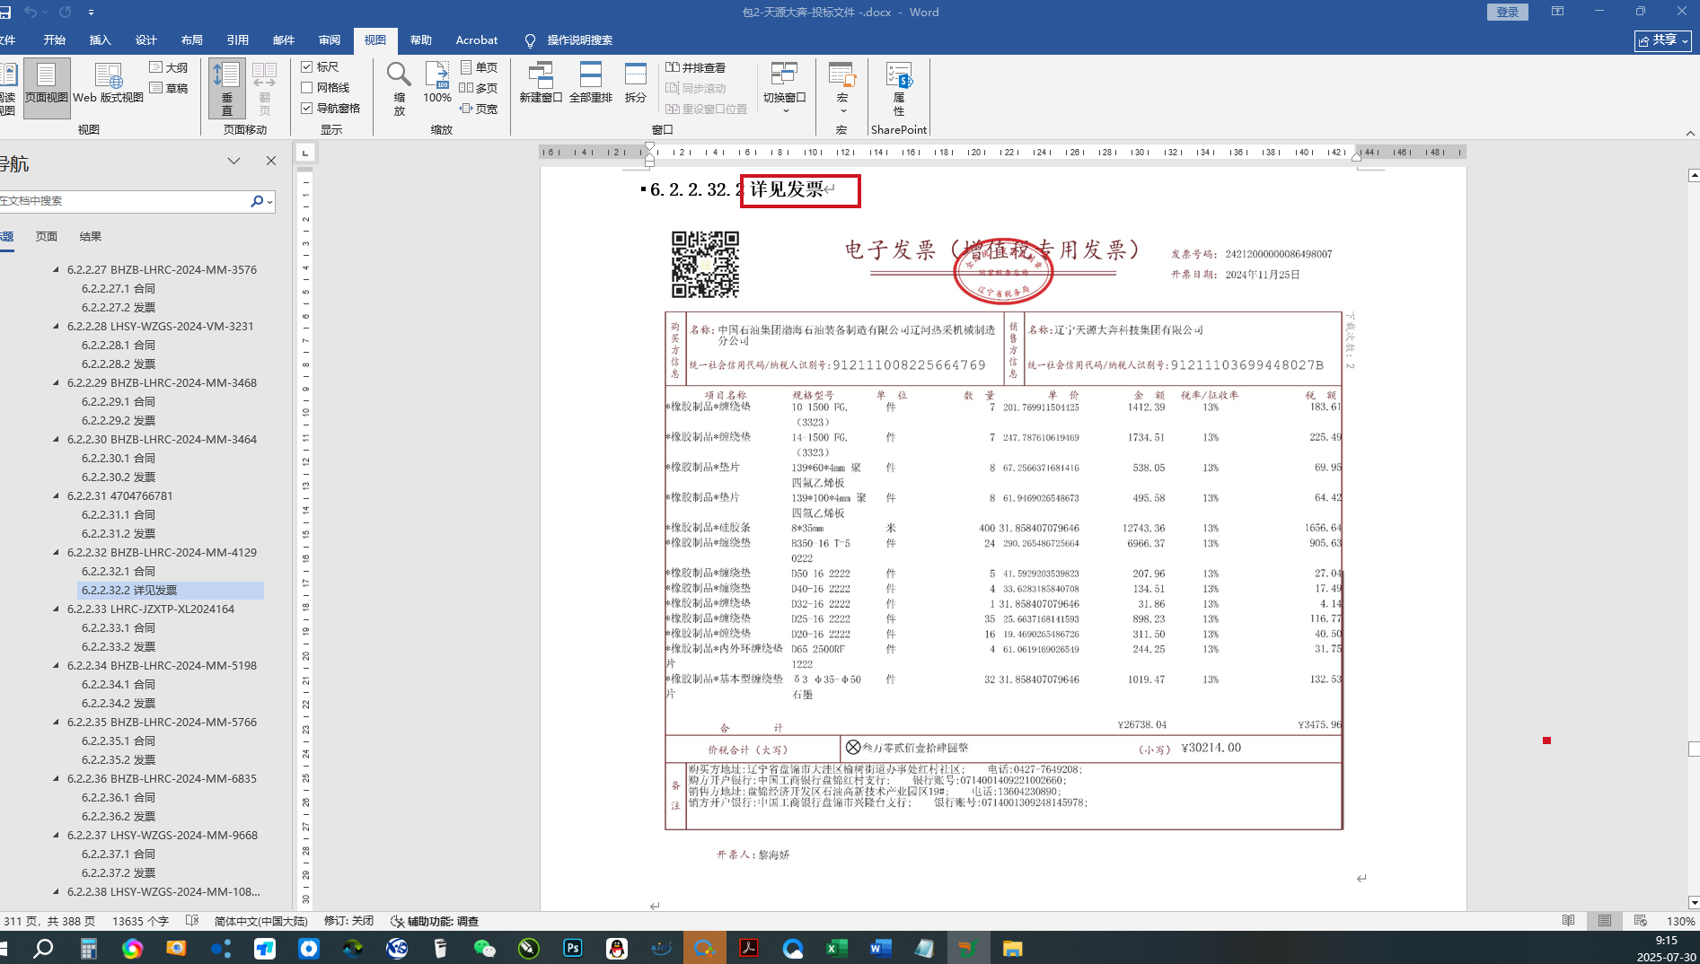Click the 130% zoom level in status bar
The width and height of the screenshot is (1700, 964).
tap(1681, 921)
